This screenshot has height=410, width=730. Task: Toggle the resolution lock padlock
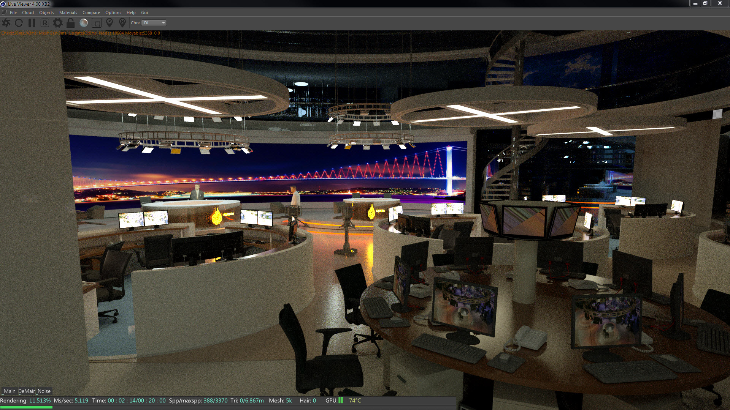[70, 23]
